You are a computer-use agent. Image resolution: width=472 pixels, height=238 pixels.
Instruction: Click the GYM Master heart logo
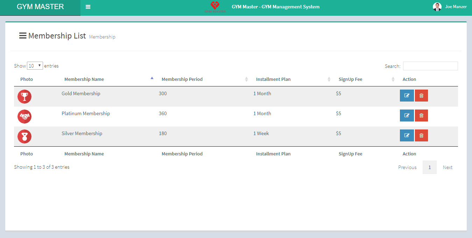click(215, 7)
